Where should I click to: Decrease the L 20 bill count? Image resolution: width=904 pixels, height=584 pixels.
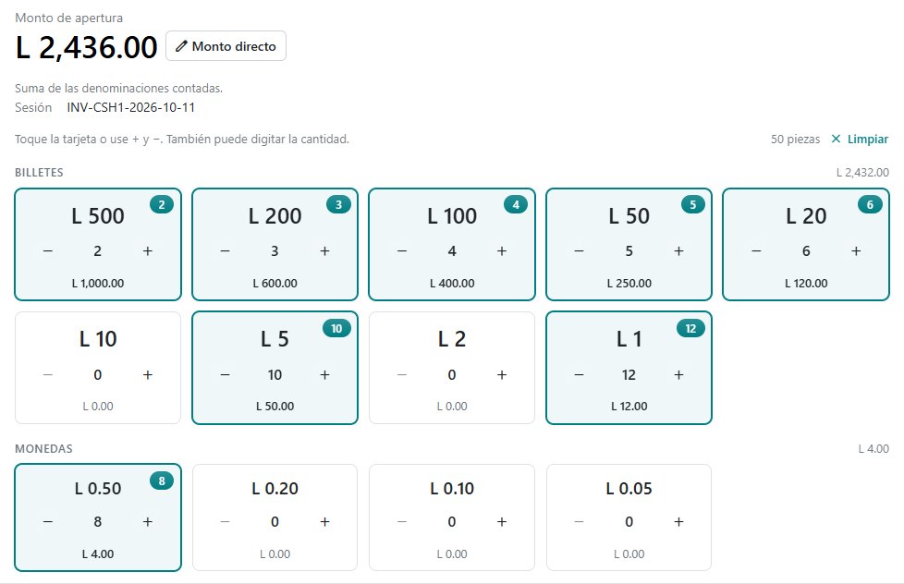click(756, 250)
